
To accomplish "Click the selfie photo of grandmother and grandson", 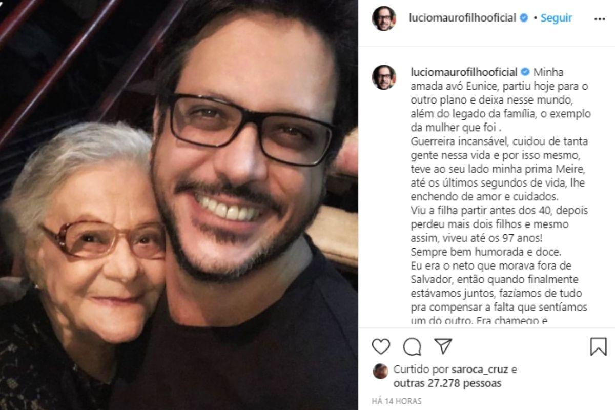I will [179, 205].
